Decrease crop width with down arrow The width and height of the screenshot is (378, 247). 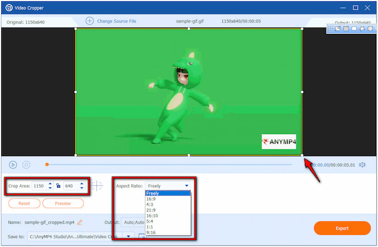[x=50, y=188]
